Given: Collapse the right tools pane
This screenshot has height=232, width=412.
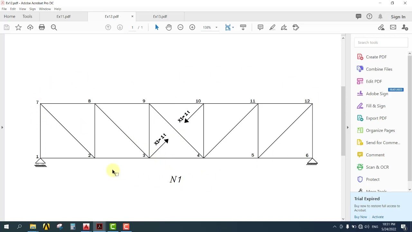Looking at the screenshot, I should pos(348,127).
